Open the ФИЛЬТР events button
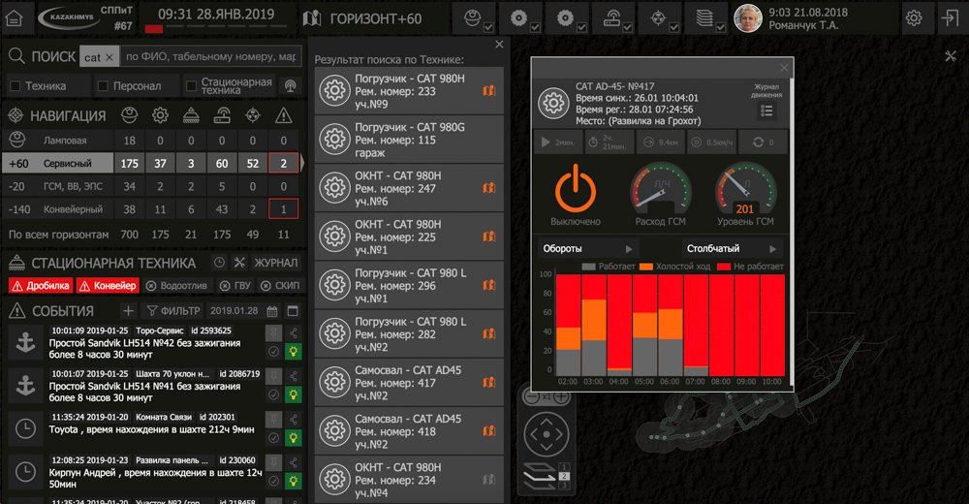The width and height of the screenshot is (969, 504). click(173, 310)
